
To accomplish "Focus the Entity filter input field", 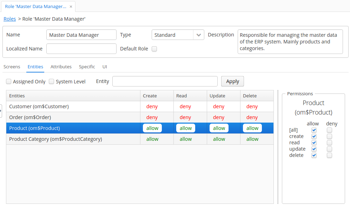I will (x=165, y=81).
